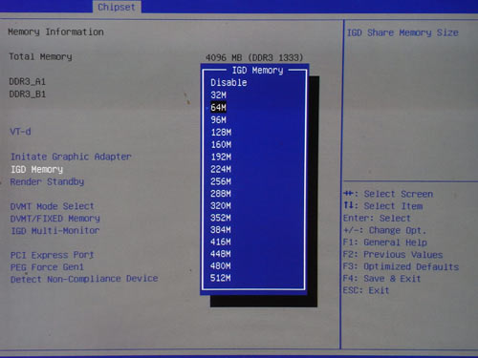Select 416M from the IGD Memory list
478x358 pixels.
coord(221,242)
